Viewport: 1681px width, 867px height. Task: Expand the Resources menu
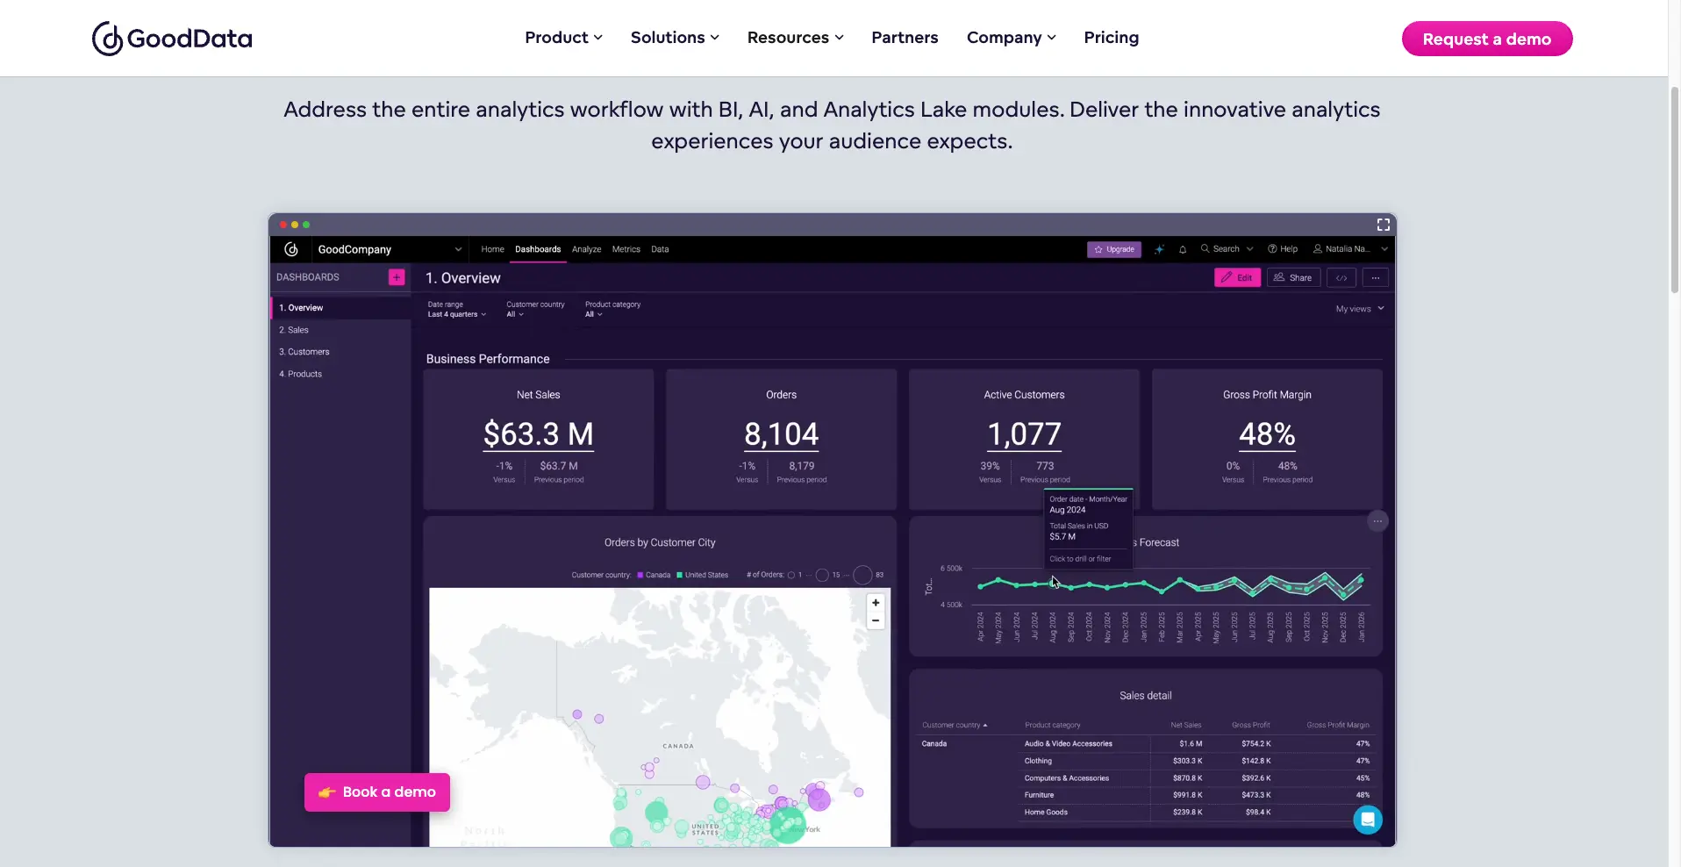[x=795, y=38]
